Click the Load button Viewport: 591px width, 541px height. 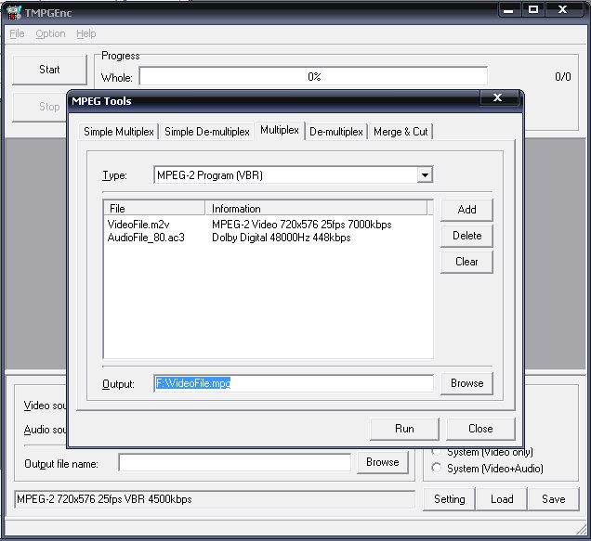502,499
